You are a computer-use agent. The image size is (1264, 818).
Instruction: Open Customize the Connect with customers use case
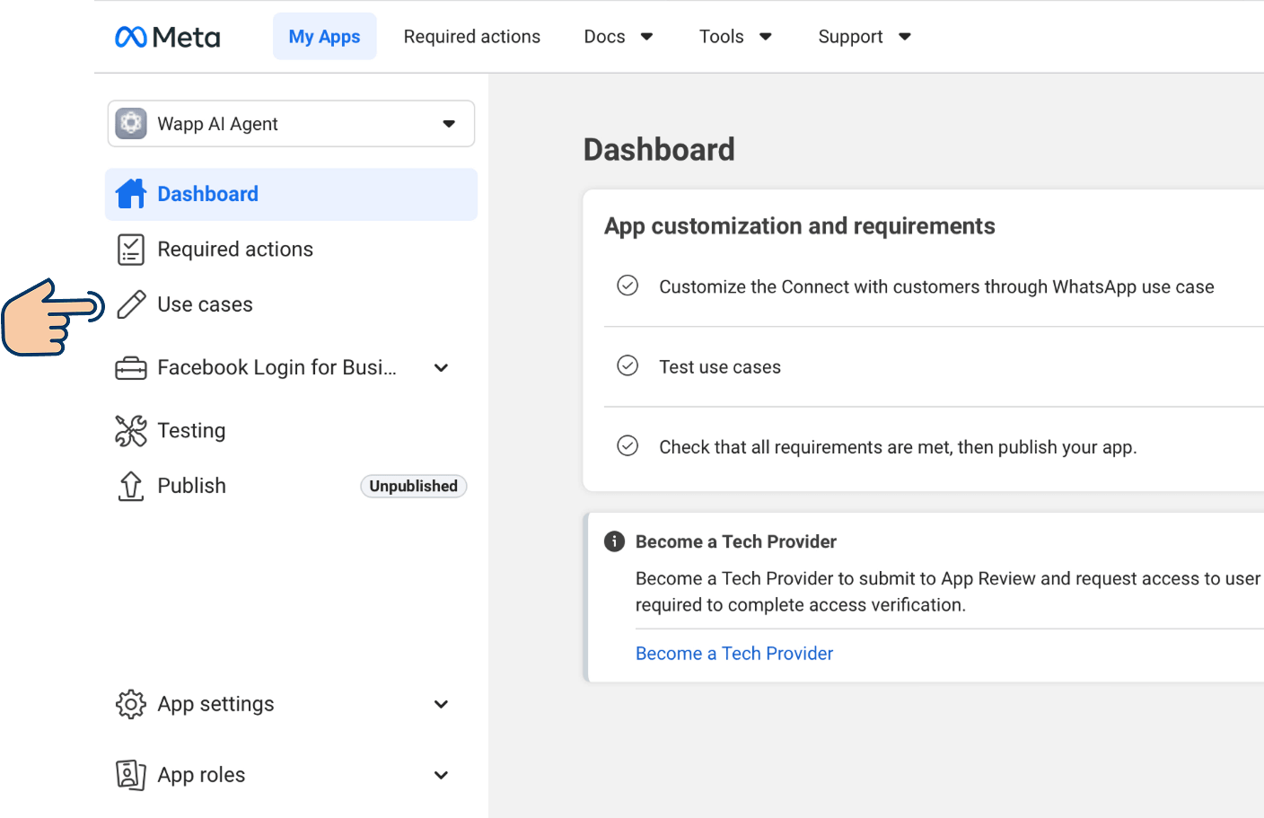pos(936,286)
